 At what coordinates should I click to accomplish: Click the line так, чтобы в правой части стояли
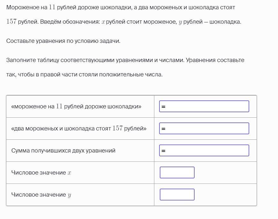point(84,74)
